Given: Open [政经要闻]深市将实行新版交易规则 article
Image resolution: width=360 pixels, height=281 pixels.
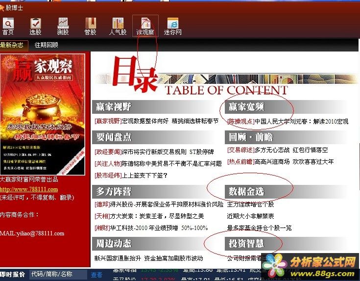Looking at the screenshot, I should pos(154,152).
